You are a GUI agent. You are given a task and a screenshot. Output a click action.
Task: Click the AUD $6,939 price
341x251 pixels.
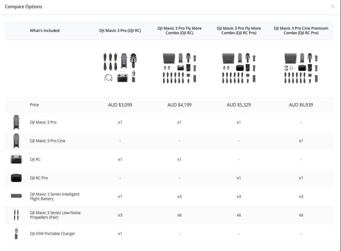point(301,105)
